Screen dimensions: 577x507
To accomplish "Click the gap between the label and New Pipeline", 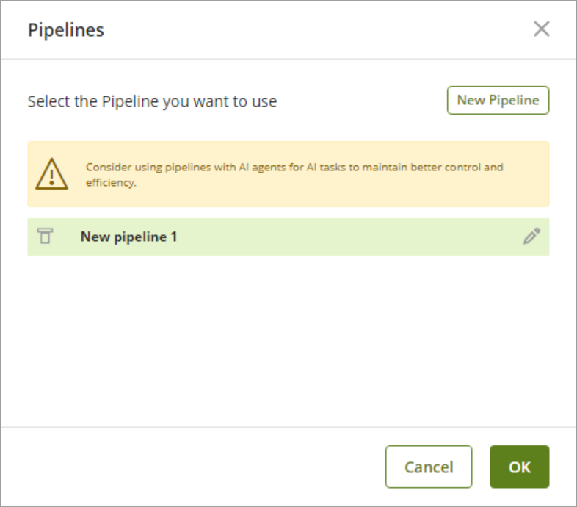I will (360, 101).
